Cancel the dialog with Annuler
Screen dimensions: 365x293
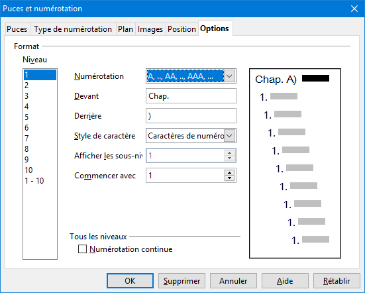tap(233, 281)
